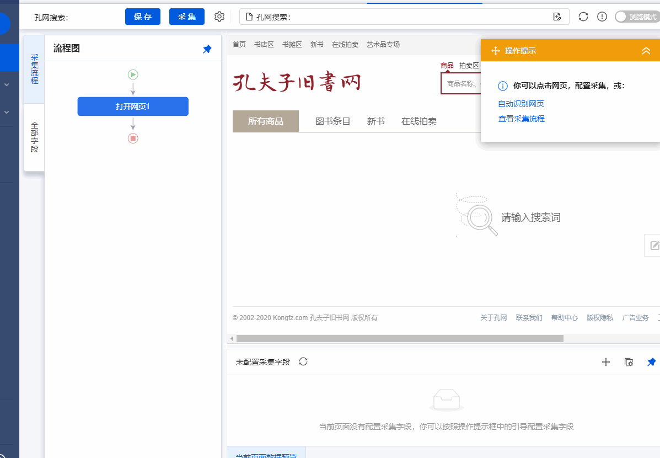Open the 关于孔网 footer link
660x458 pixels.
coord(493,318)
